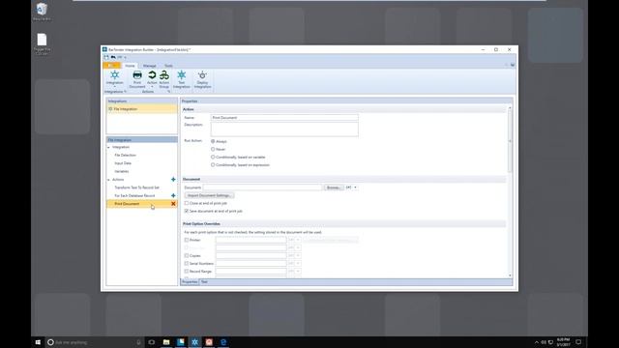Click the red taskbar application icon
The width and height of the screenshot is (619, 348).
pos(209,342)
